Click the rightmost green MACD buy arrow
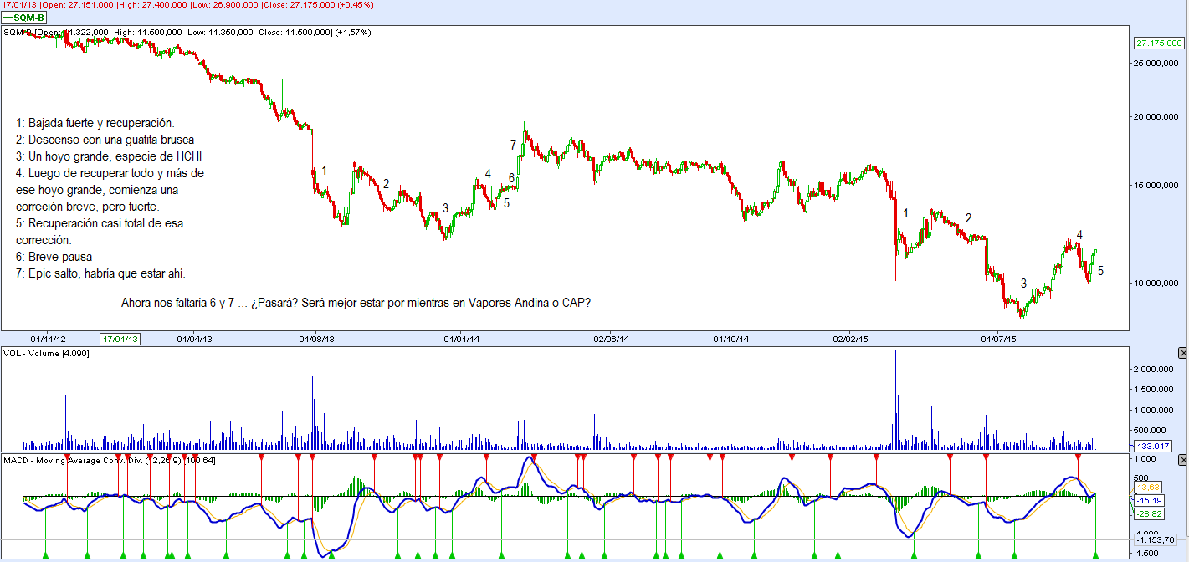 [x=1095, y=554]
